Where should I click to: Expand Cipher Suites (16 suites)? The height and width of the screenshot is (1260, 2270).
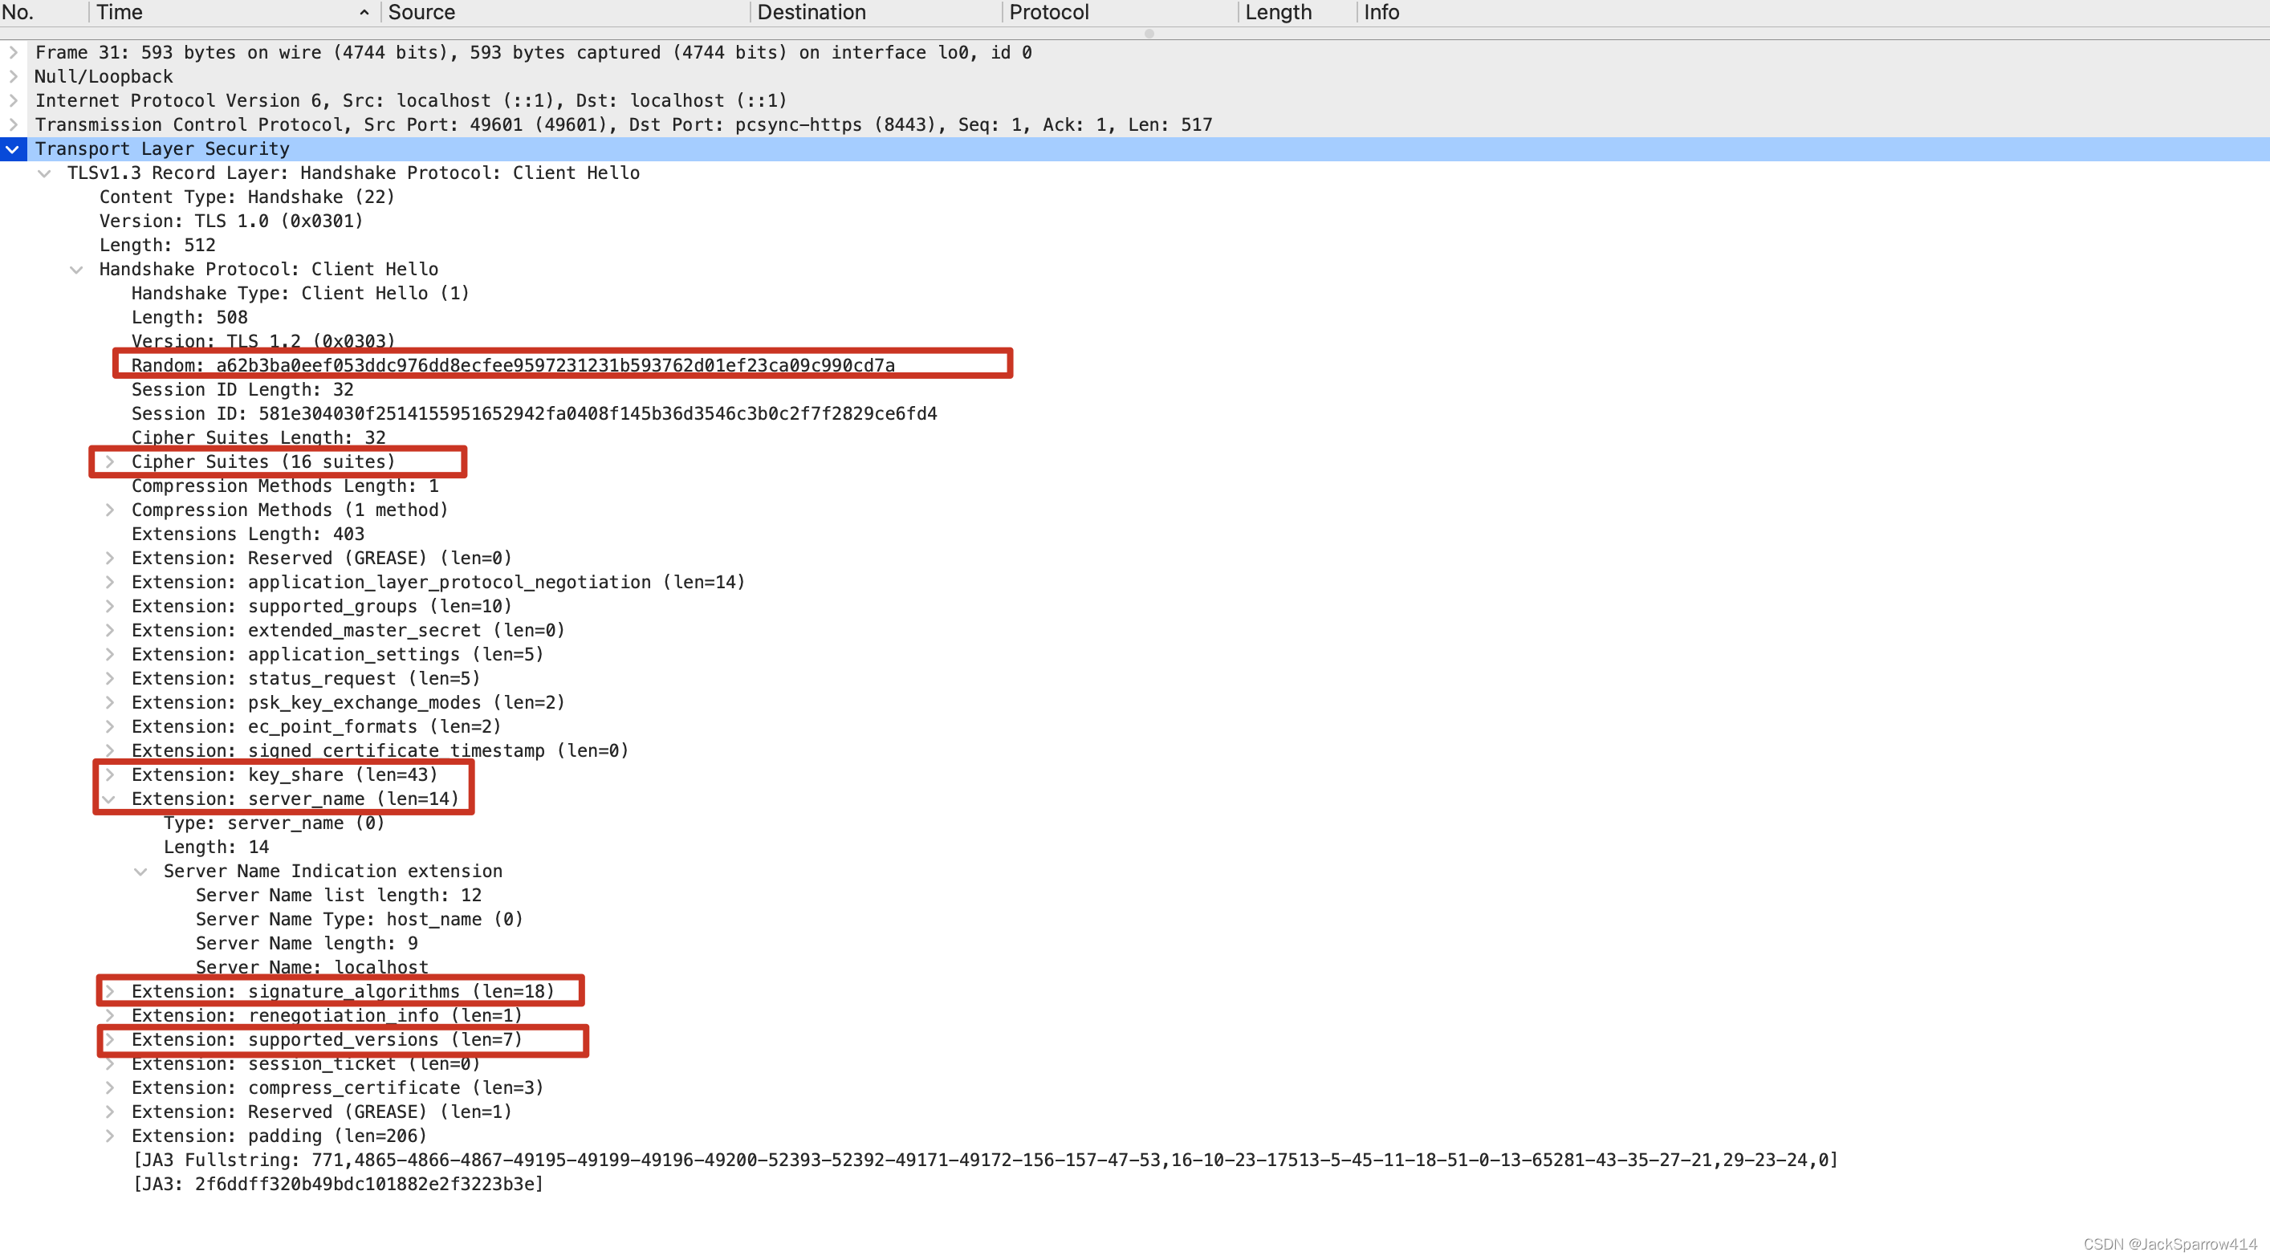pyautogui.click(x=109, y=461)
